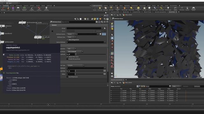204x114 pixels.
Task: Select the Caustic Light shelf tool
Action: click(155, 9)
